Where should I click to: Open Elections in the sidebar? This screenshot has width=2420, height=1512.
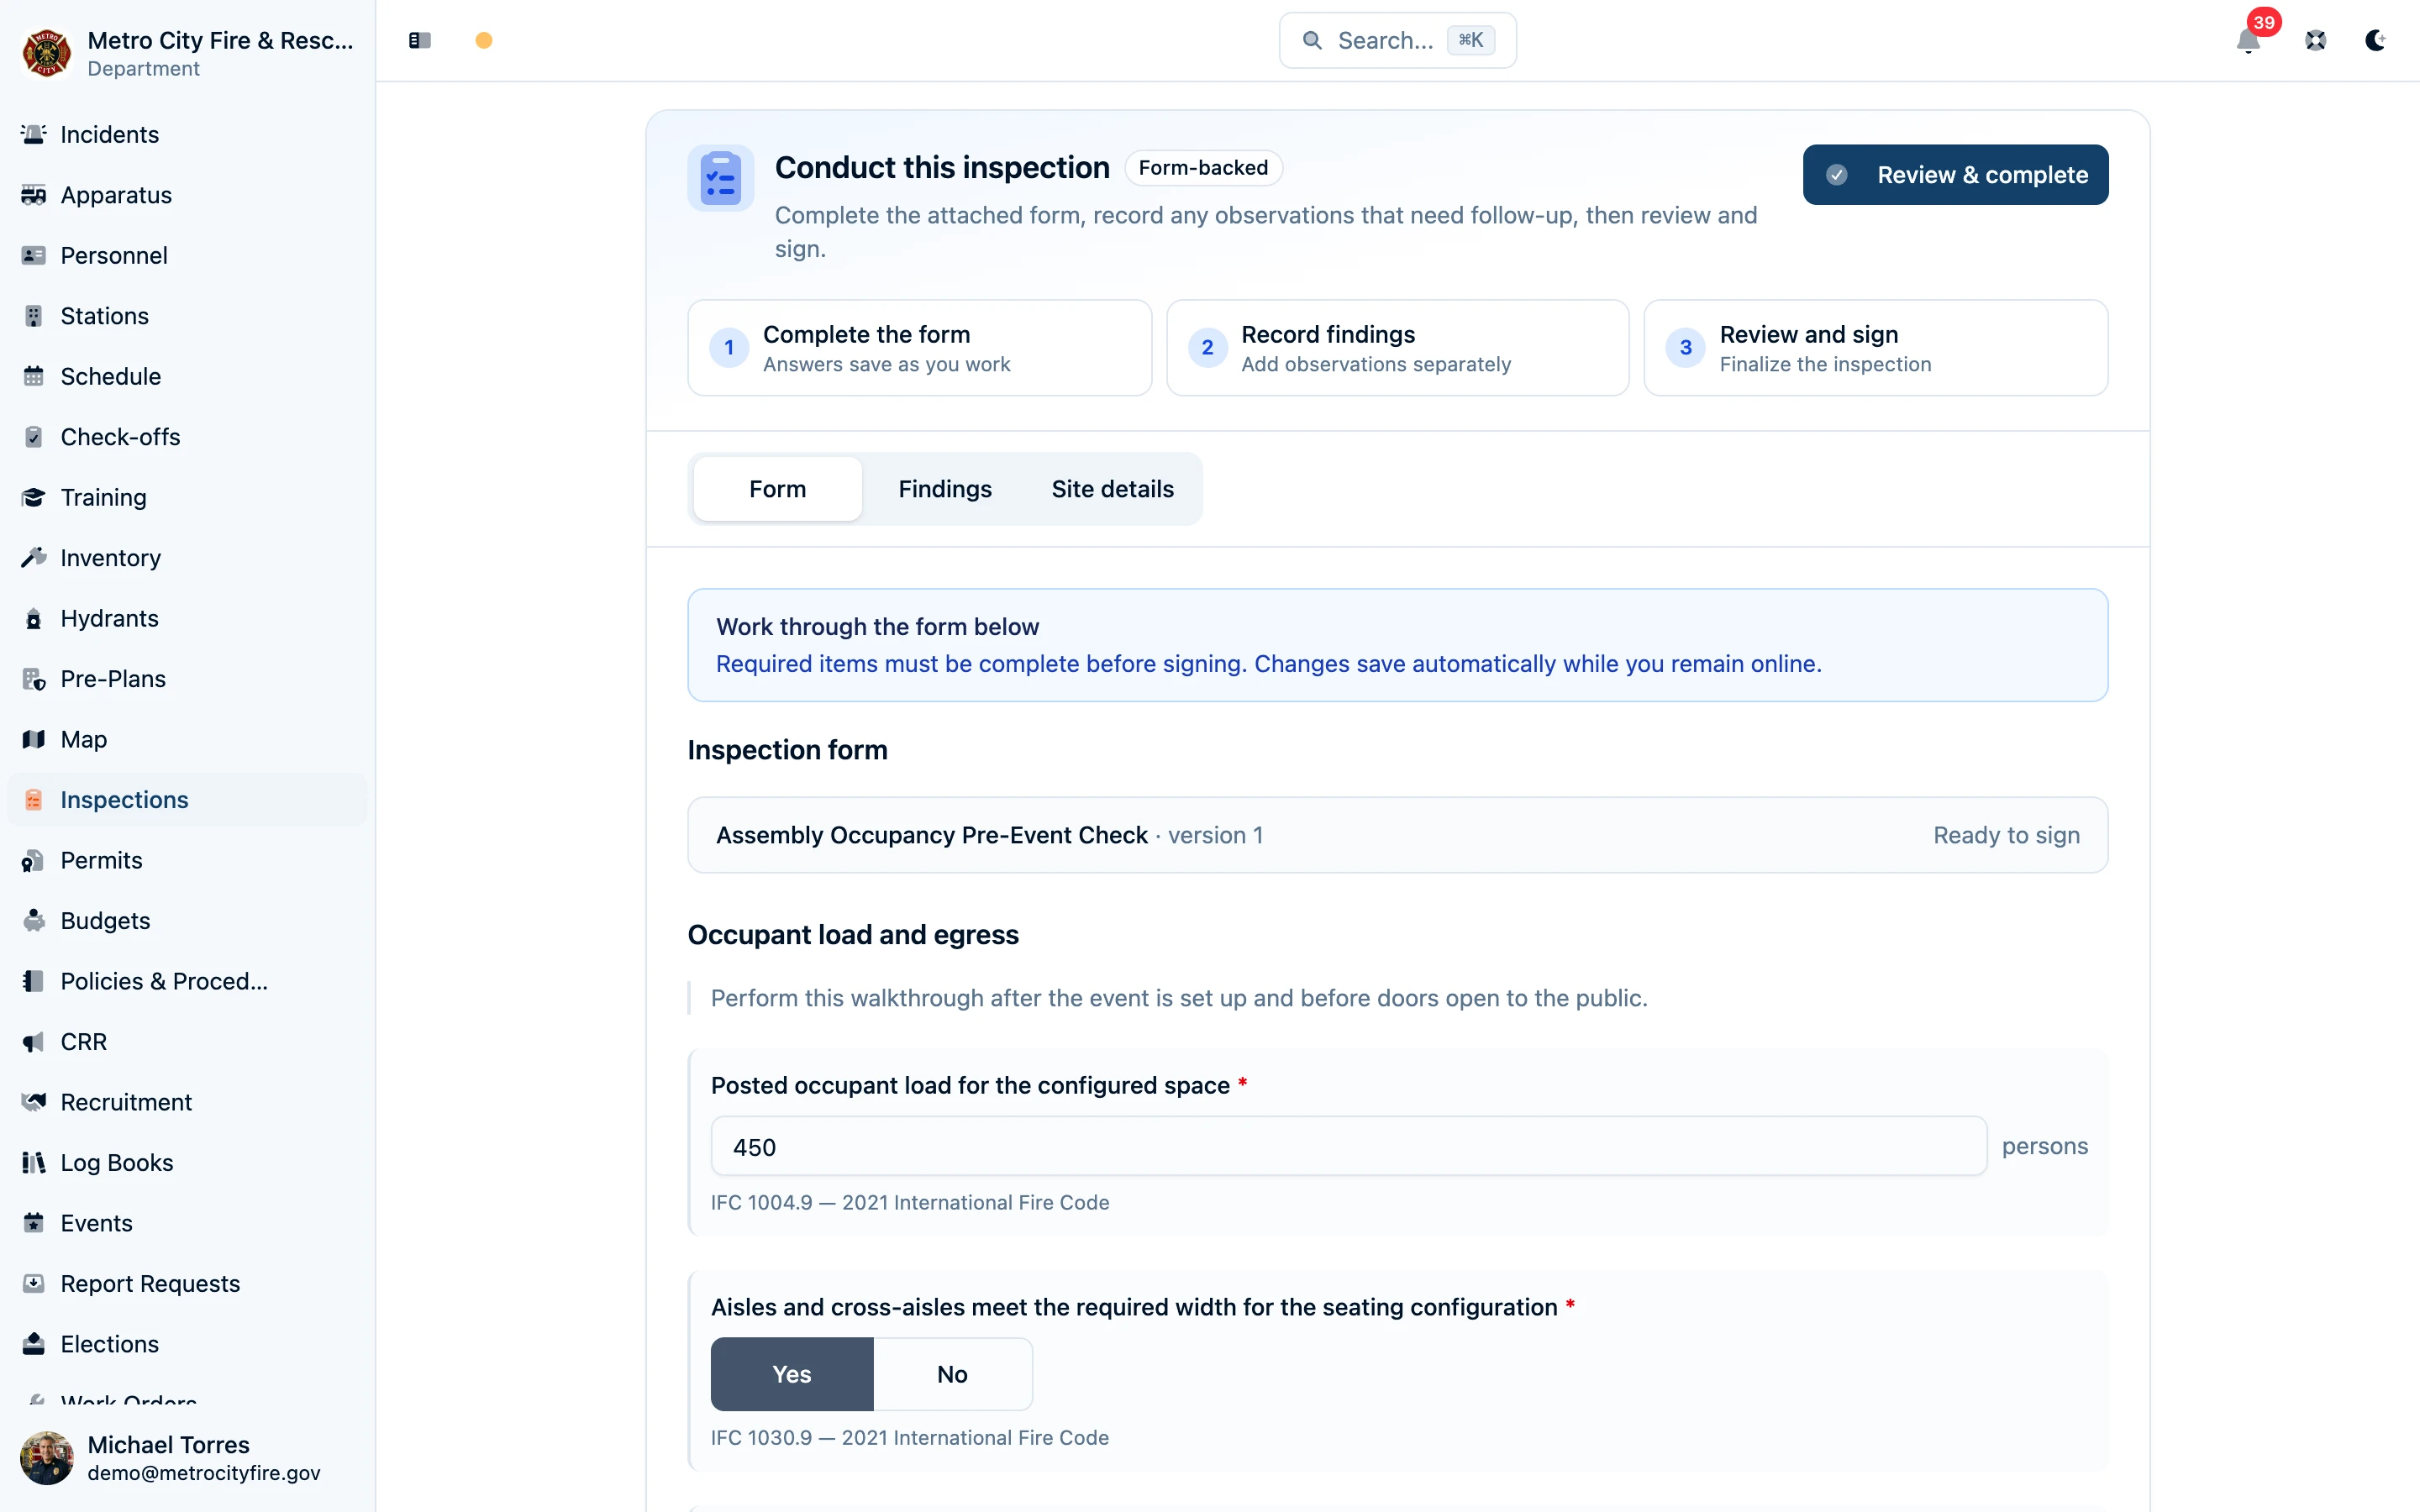(187, 1344)
